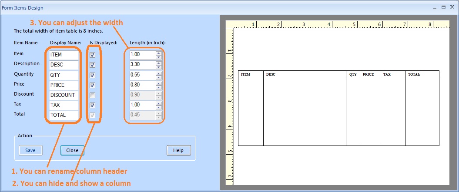Click the DISCOUNT display name field

64,95
